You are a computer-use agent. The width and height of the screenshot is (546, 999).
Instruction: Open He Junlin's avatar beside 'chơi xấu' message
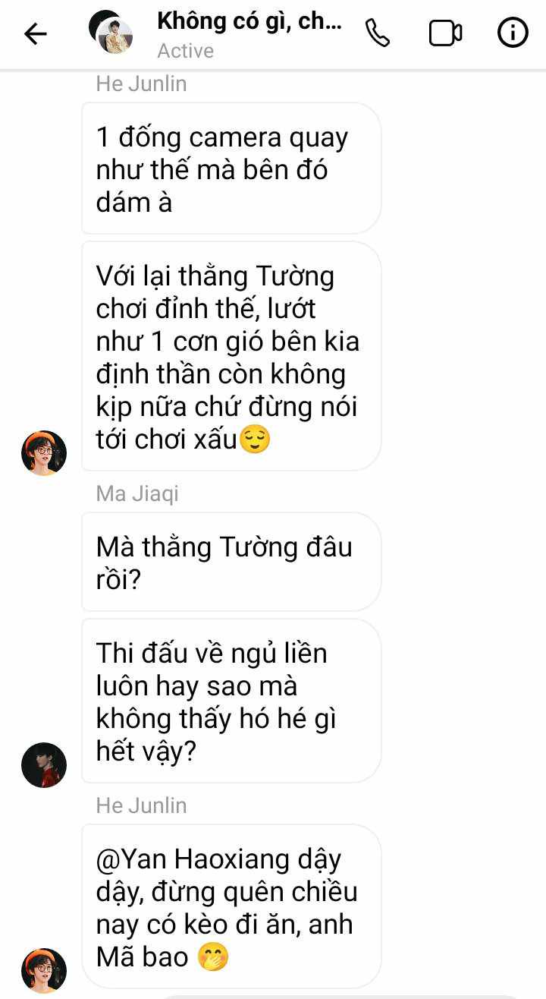43,453
